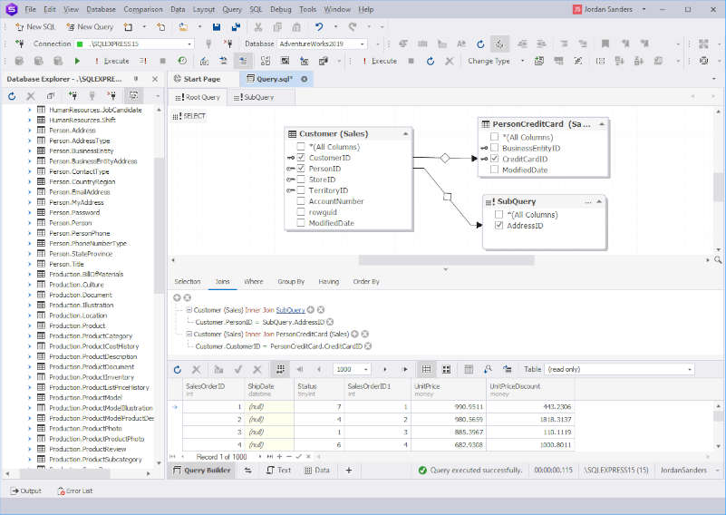Open the Comparison menu
This screenshot has height=515, width=726.
click(143, 9)
